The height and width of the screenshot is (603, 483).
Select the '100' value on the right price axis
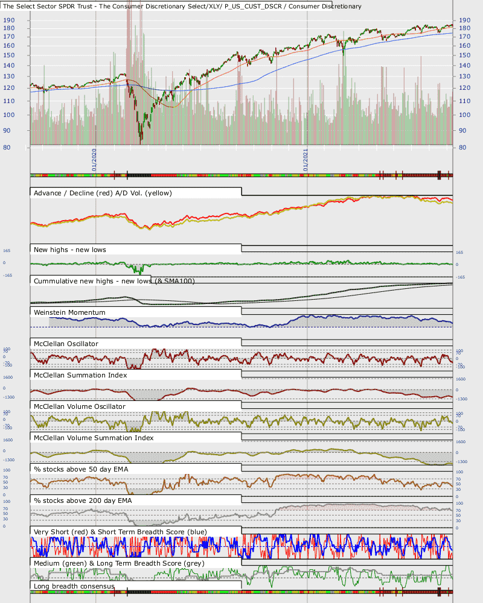pyautogui.click(x=464, y=115)
